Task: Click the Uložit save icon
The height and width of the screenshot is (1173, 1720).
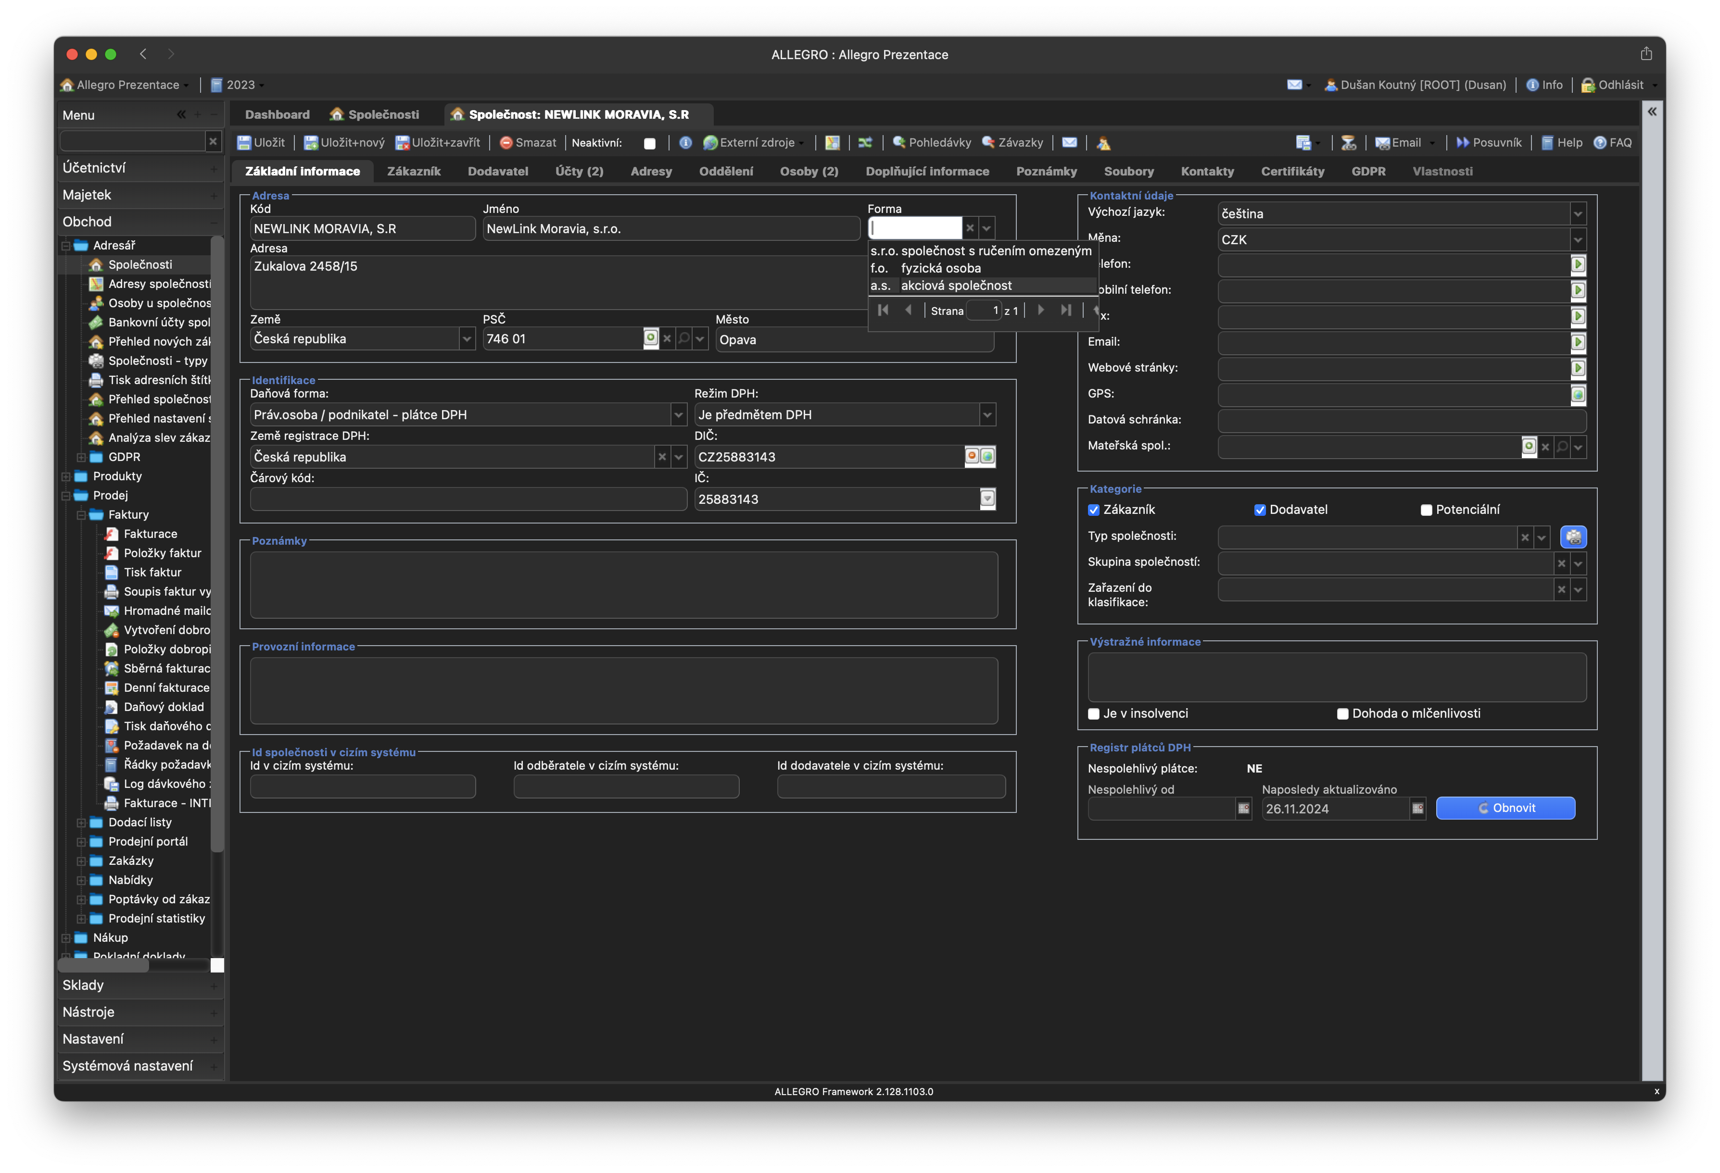Action: click(243, 143)
